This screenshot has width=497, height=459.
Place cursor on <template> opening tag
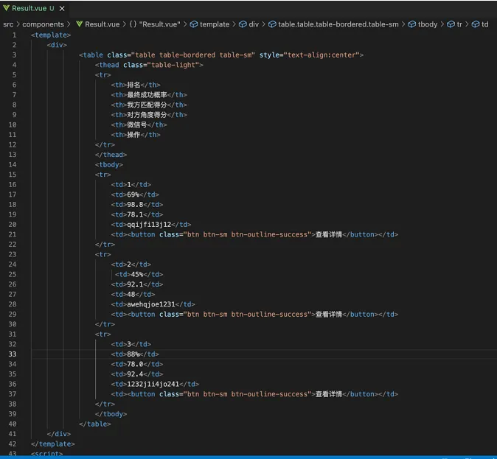pyautogui.click(x=51, y=35)
